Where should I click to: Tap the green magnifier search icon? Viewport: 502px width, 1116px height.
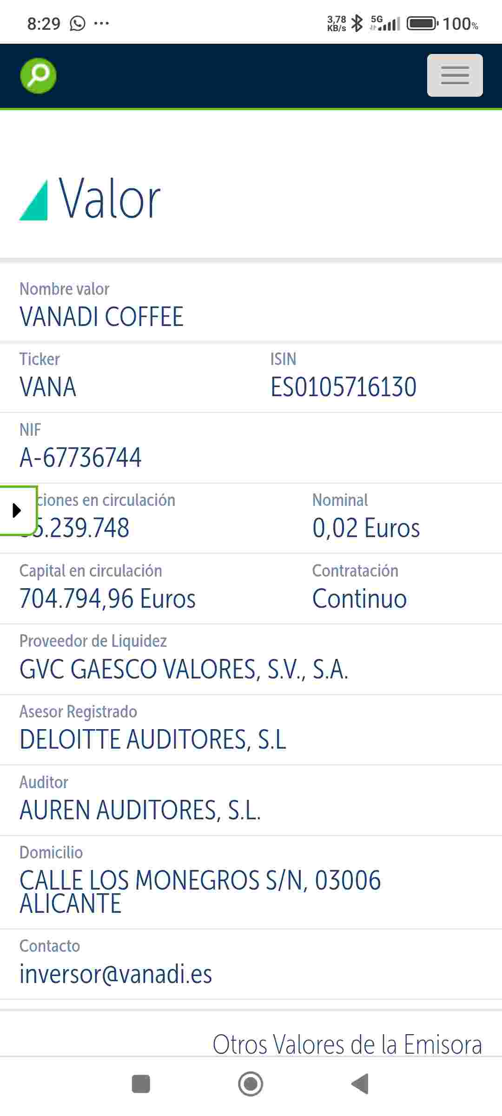point(38,75)
